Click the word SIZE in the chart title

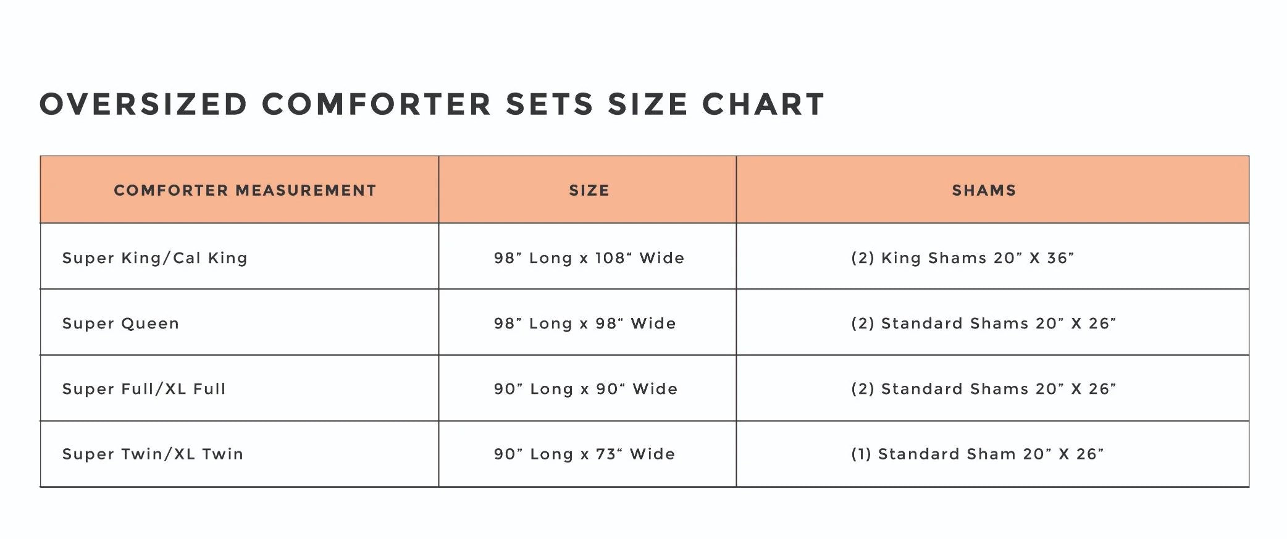click(647, 104)
